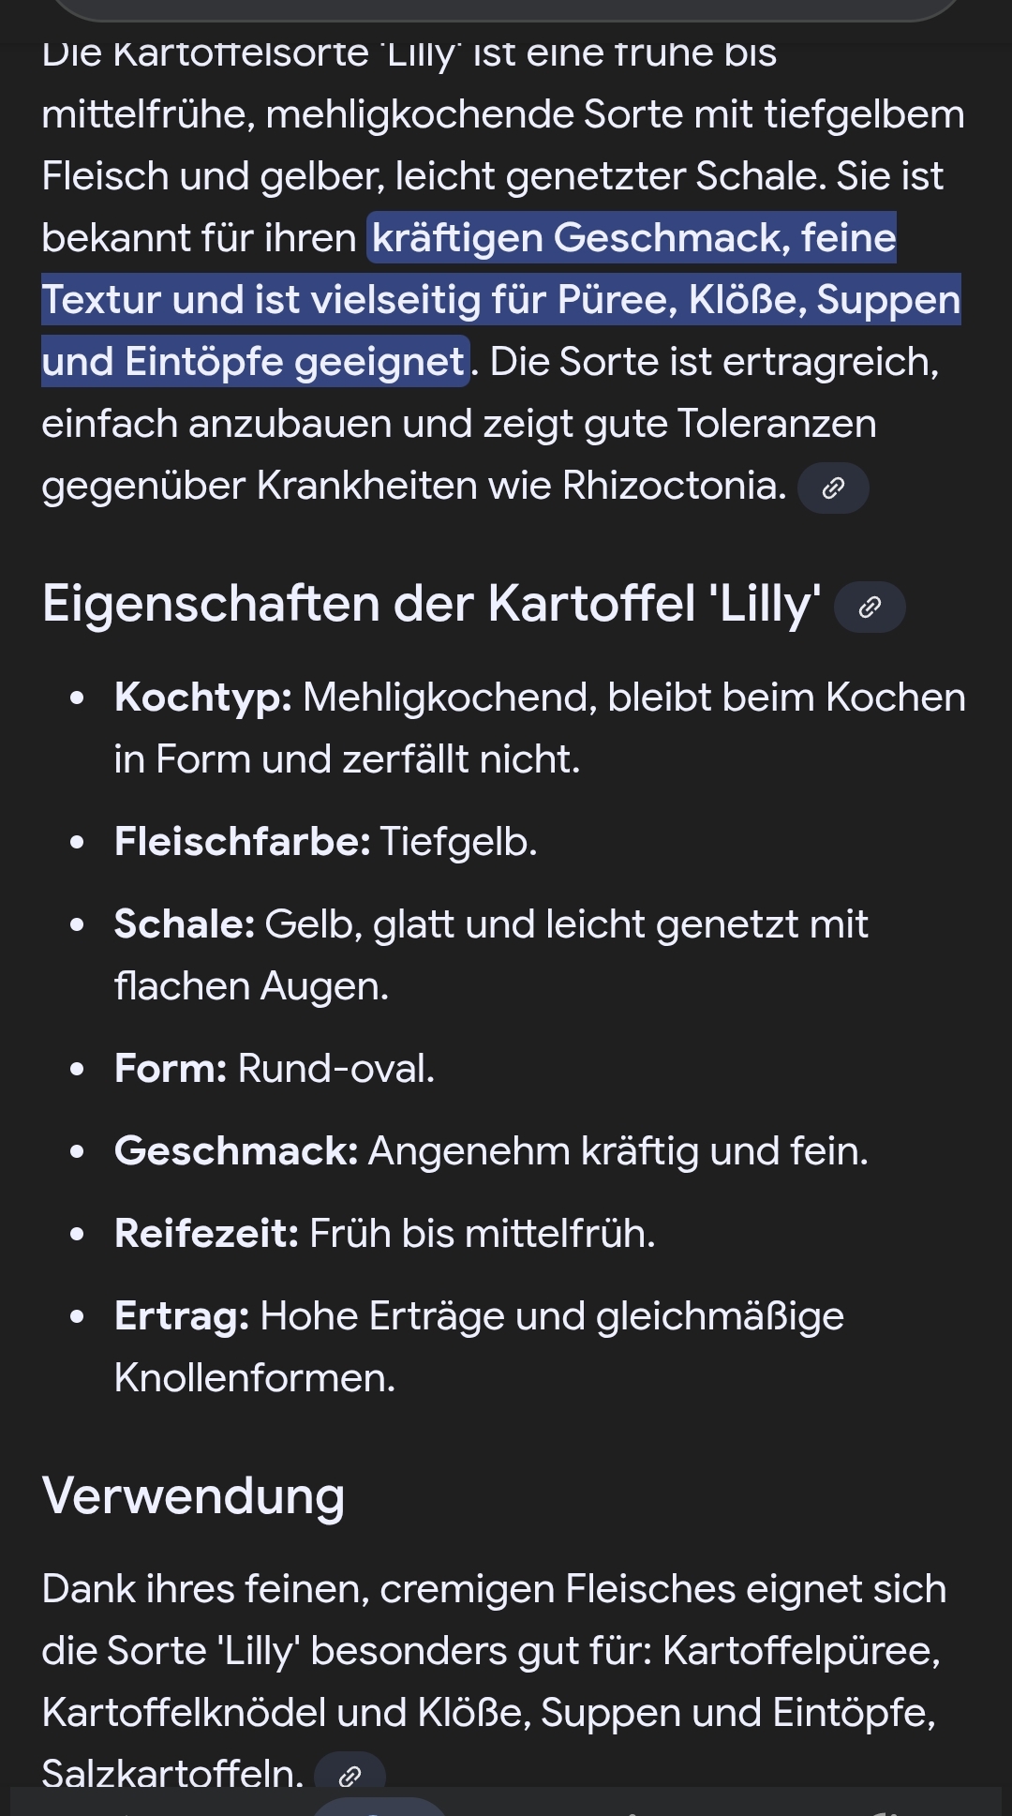This screenshot has width=1012, height=1816.
Task: Click the text 'Rund-oval.' in the list
Action: [336, 1069]
